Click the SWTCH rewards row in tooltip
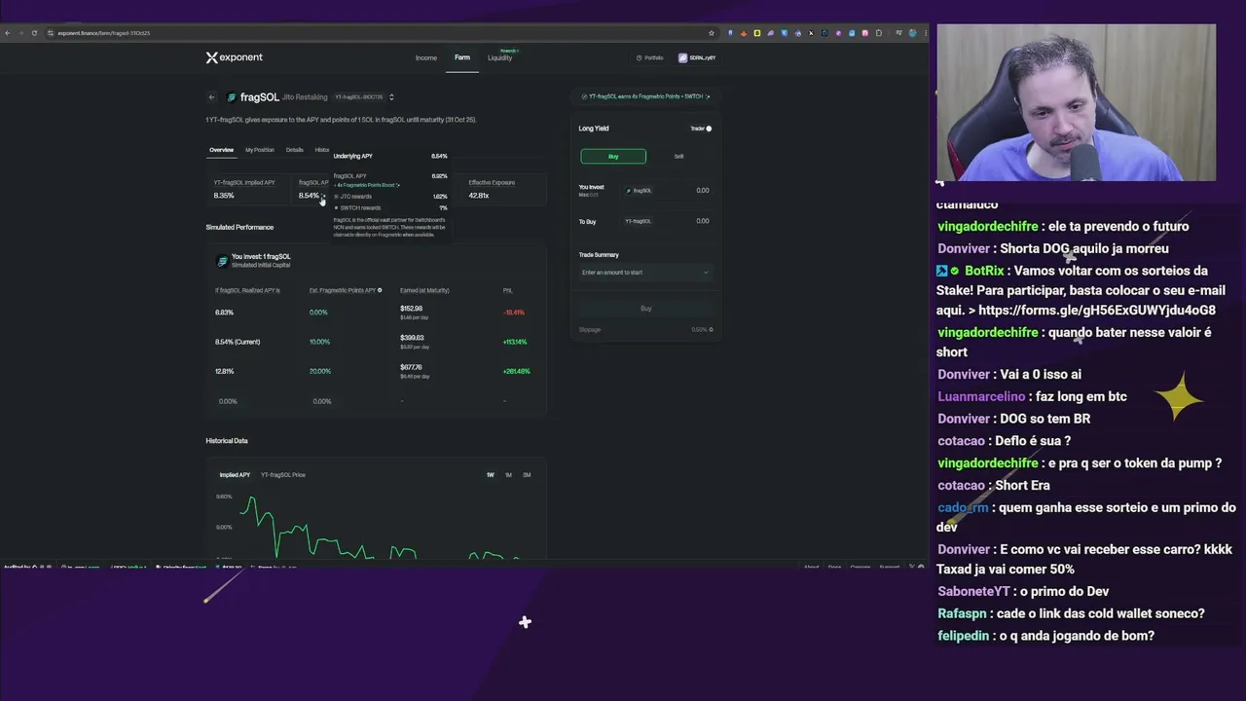Screen dimensions: 1246x701 point(390,207)
